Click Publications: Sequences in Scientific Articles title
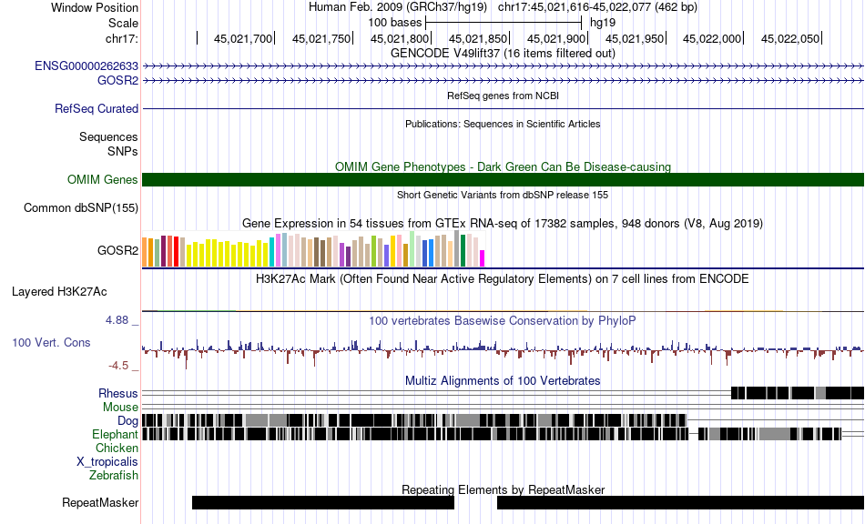The image size is (865, 524). (x=503, y=124)
